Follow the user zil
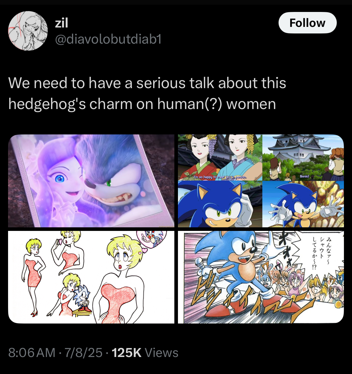352x374 pixels. point(308,23)
